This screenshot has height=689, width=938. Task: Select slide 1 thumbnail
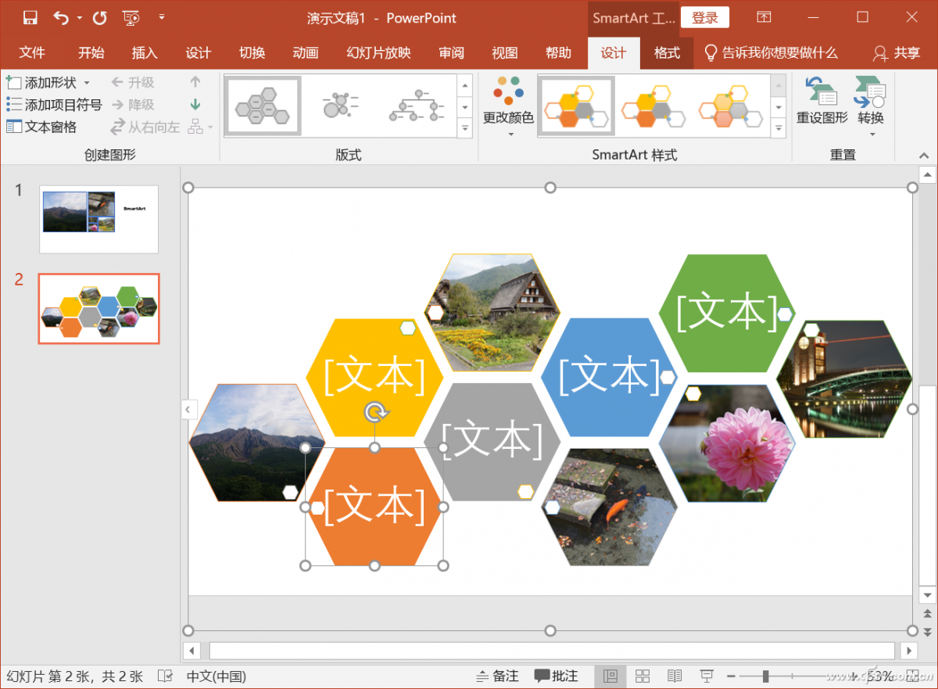[x=98, y=219]
